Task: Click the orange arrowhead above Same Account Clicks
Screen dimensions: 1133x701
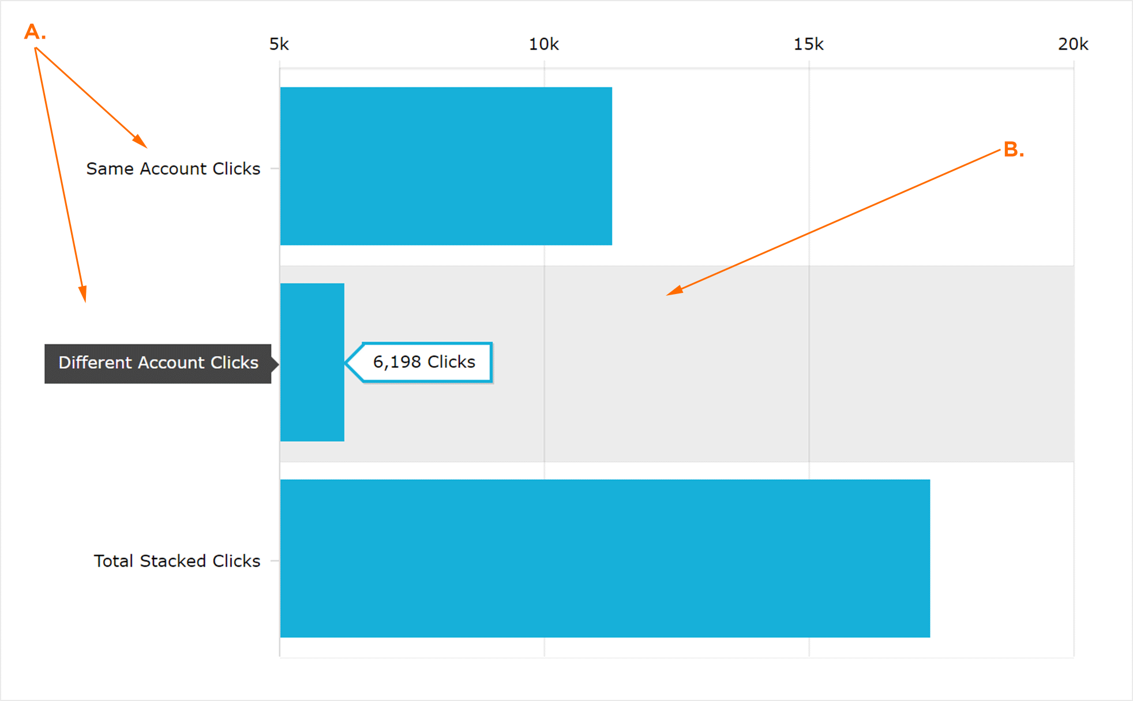Action: 140,141
